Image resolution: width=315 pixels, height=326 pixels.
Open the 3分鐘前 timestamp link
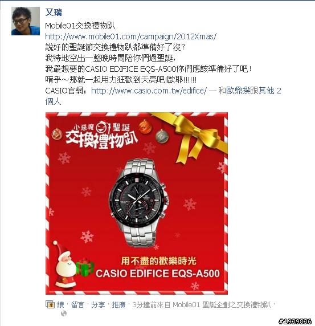(145, 305)
